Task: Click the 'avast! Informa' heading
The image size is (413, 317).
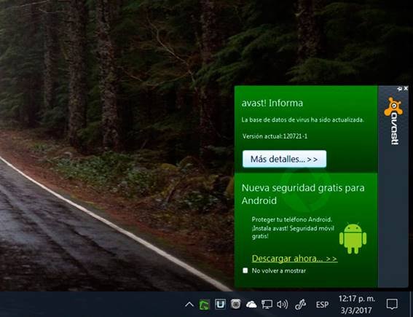Action: click(272, 103)
